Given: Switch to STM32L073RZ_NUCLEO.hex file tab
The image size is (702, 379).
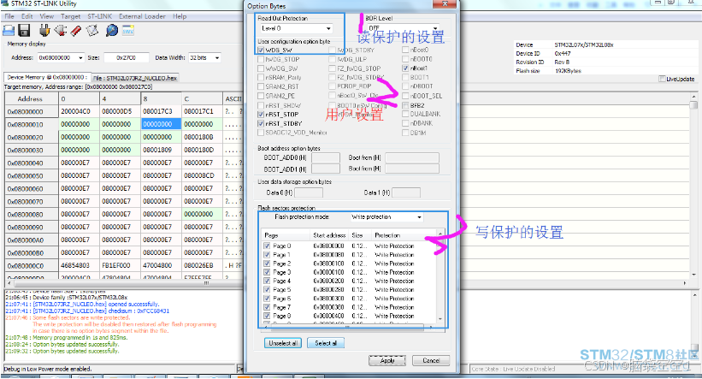Looking at the screenshot, I should click(x=136, y=78).
